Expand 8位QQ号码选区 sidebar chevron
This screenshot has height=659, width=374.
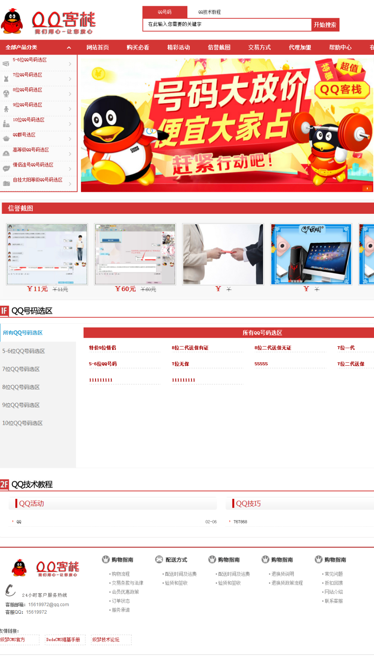(x=70, y=94)
